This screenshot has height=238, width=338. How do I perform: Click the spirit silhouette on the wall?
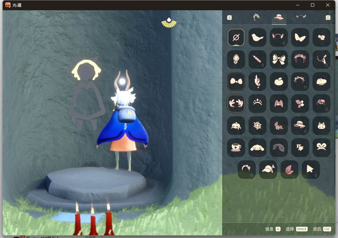click(87, 94)
